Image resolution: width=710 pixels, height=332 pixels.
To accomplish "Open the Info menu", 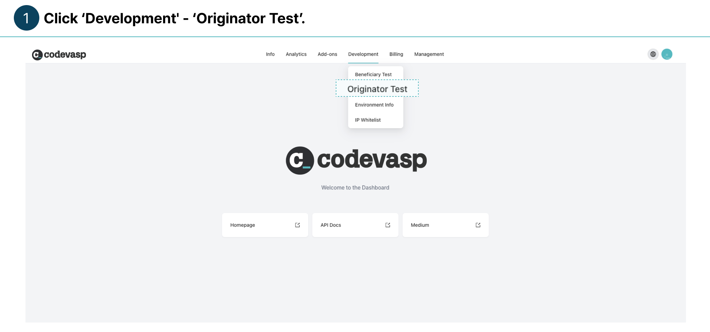I will pyautogui.click(x=270, y=54).
